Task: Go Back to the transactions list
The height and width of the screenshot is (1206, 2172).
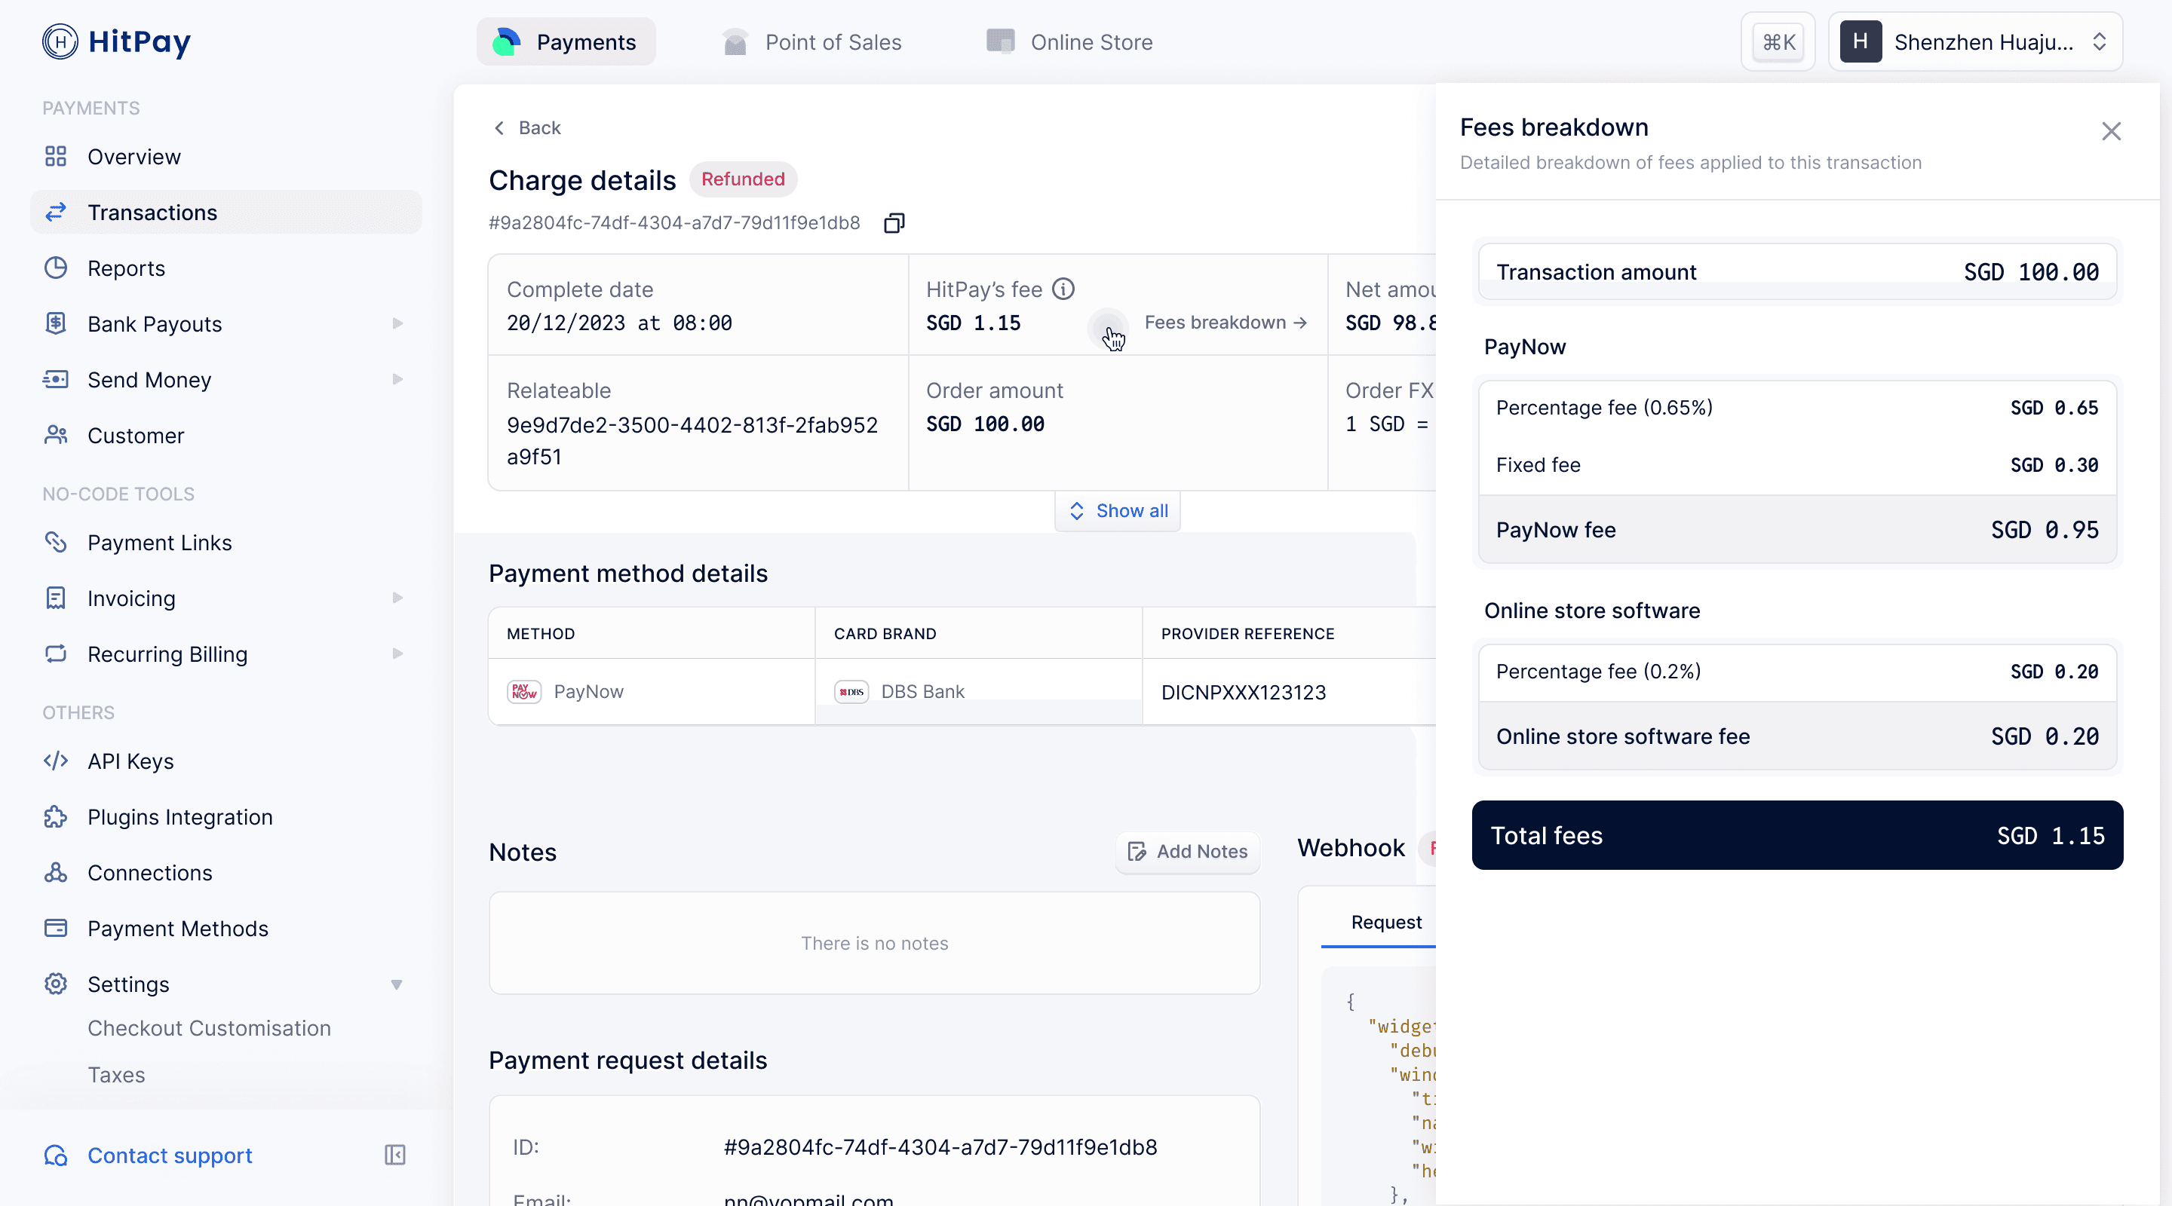Action: [527, 127]
